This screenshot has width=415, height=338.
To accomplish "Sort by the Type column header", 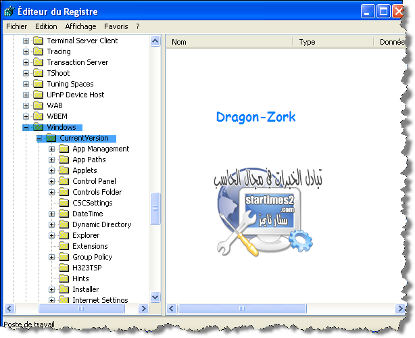I will 333,42.
